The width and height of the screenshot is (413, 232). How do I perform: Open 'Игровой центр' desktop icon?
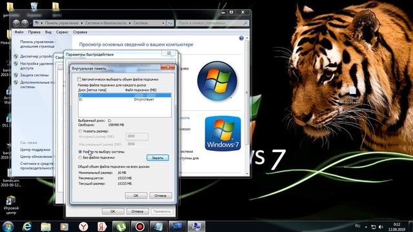coord(11,206)
